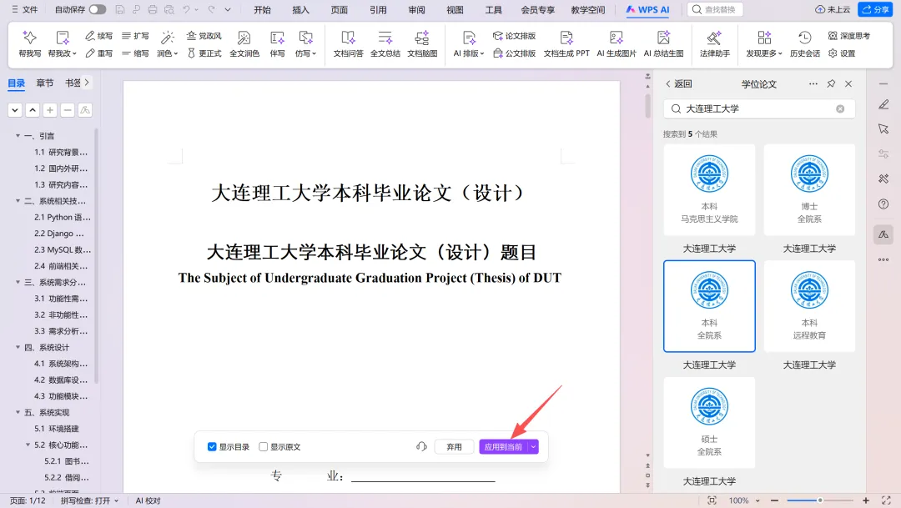Toggle the 自动保存 autosave switch
Image resolution: width=901 pixels, height=508 pixels.
coord(97,9)
